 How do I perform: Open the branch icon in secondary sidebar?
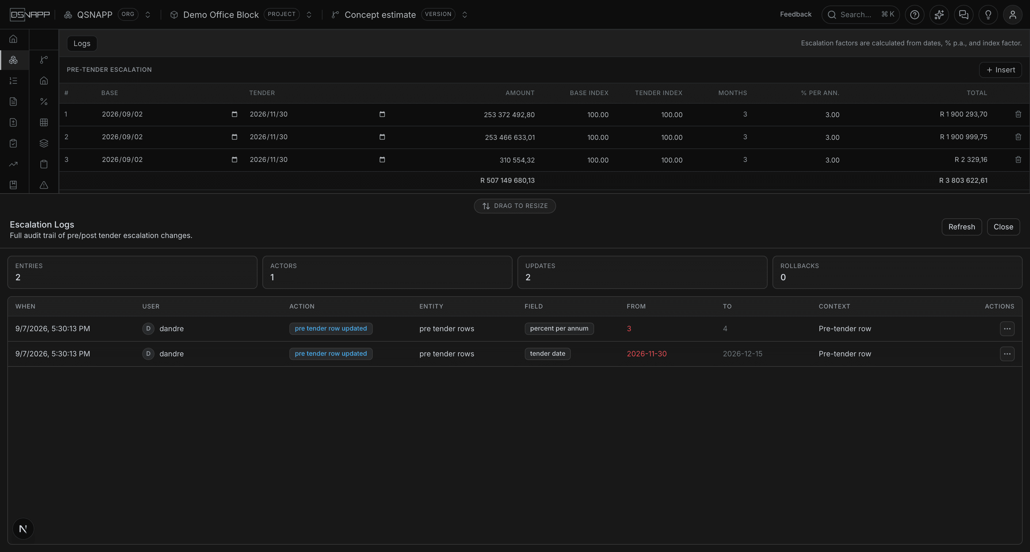click(x=44, y=60)
